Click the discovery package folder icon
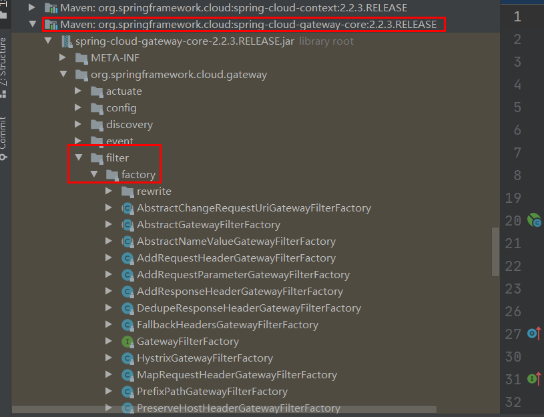 point(97,125)
